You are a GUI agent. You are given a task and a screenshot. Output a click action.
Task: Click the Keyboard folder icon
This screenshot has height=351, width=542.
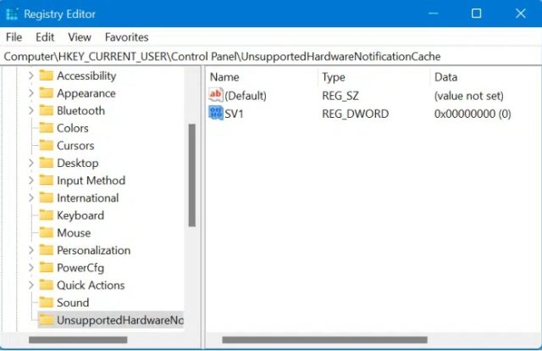(x=47, y=215)
